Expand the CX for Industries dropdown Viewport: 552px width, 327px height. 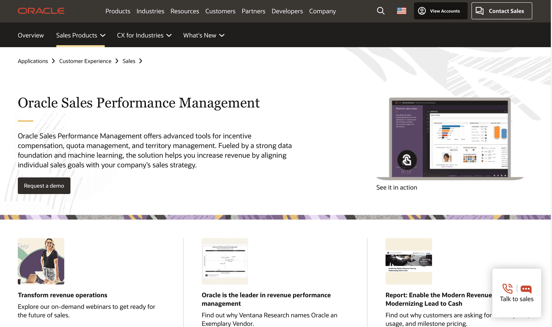(x=144, y=35)
